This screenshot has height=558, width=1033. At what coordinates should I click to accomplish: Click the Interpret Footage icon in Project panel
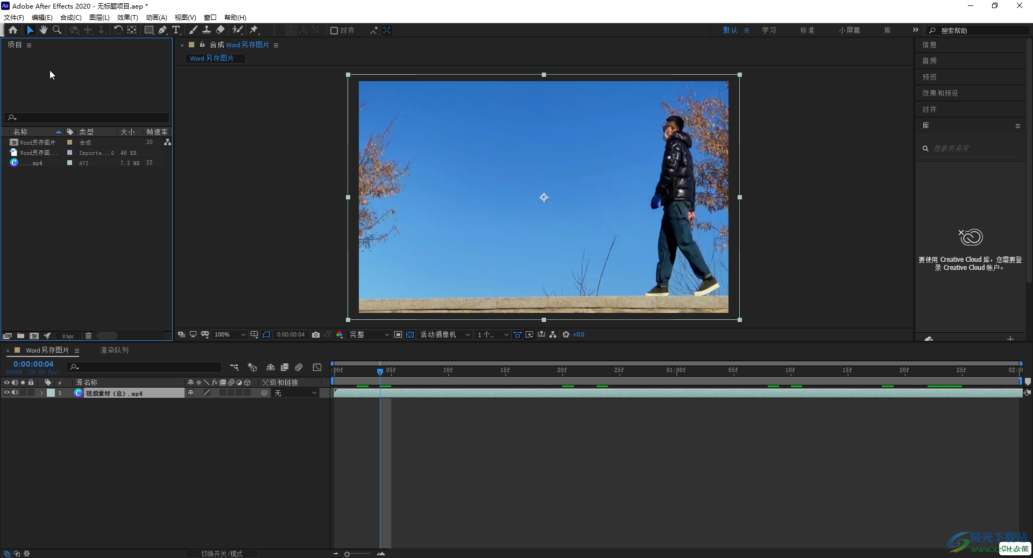[7, 336]
